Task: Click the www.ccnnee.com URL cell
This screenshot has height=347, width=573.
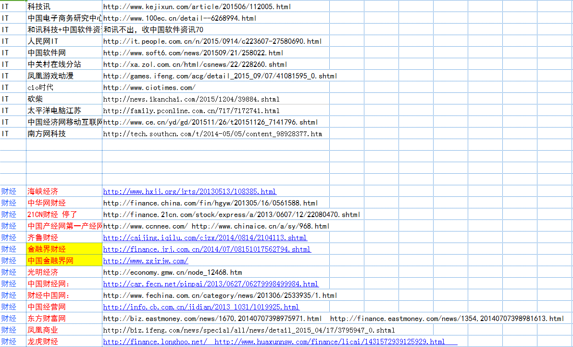Action: pos(216,226)
